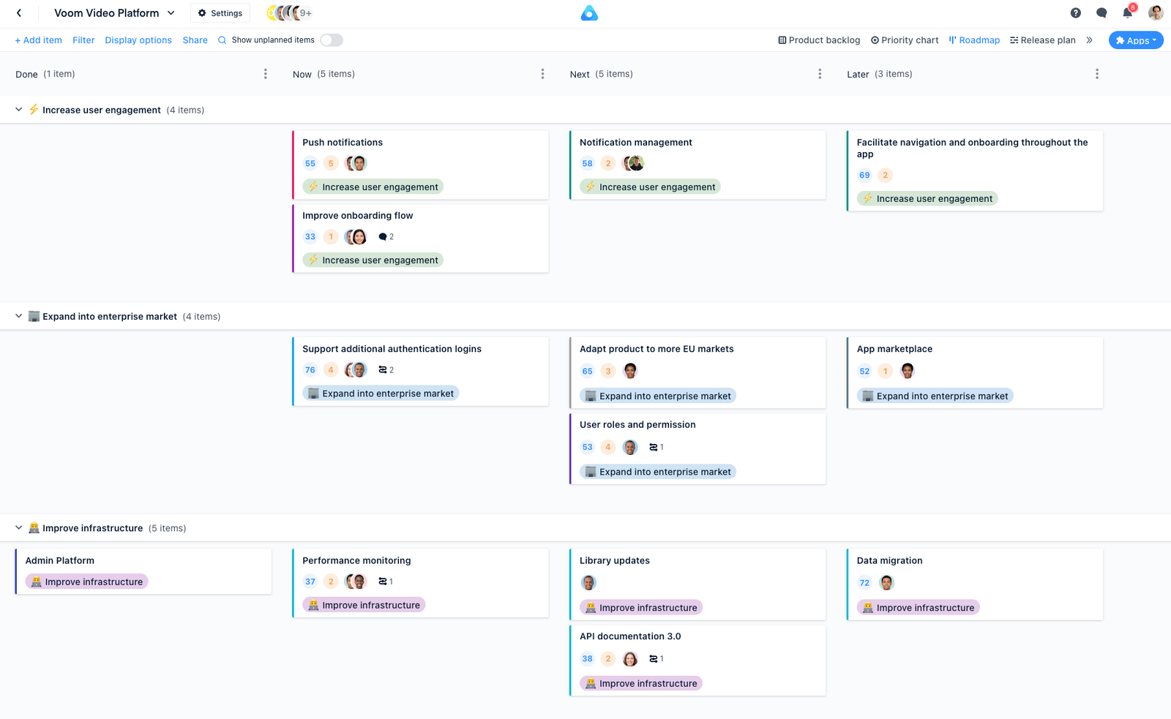Open the Push notifications card
This screenshot has height=719, width=1171.
point(421,165)
